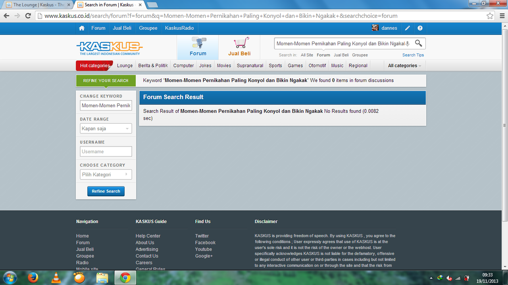Open the Help Center footer link
Screen dimensions: 508x285
point(148,236)
